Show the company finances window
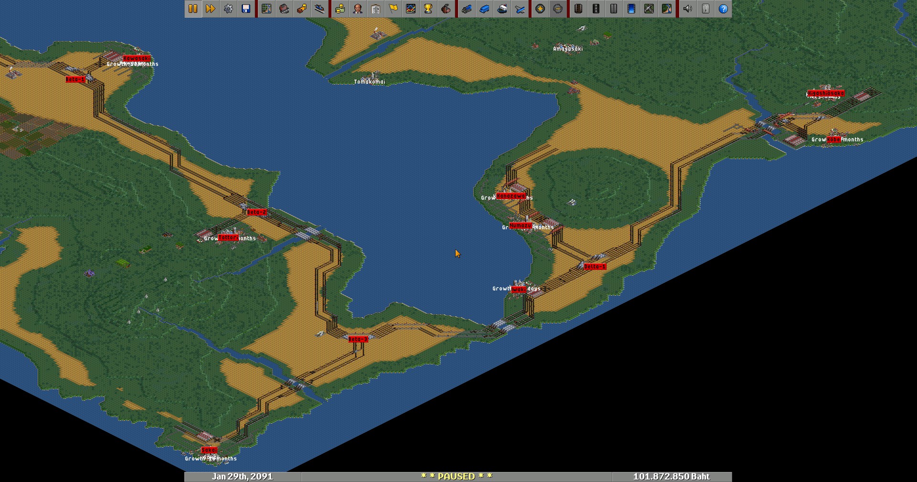The width and height of the screenshot is (917, 482). click(340, 9)
